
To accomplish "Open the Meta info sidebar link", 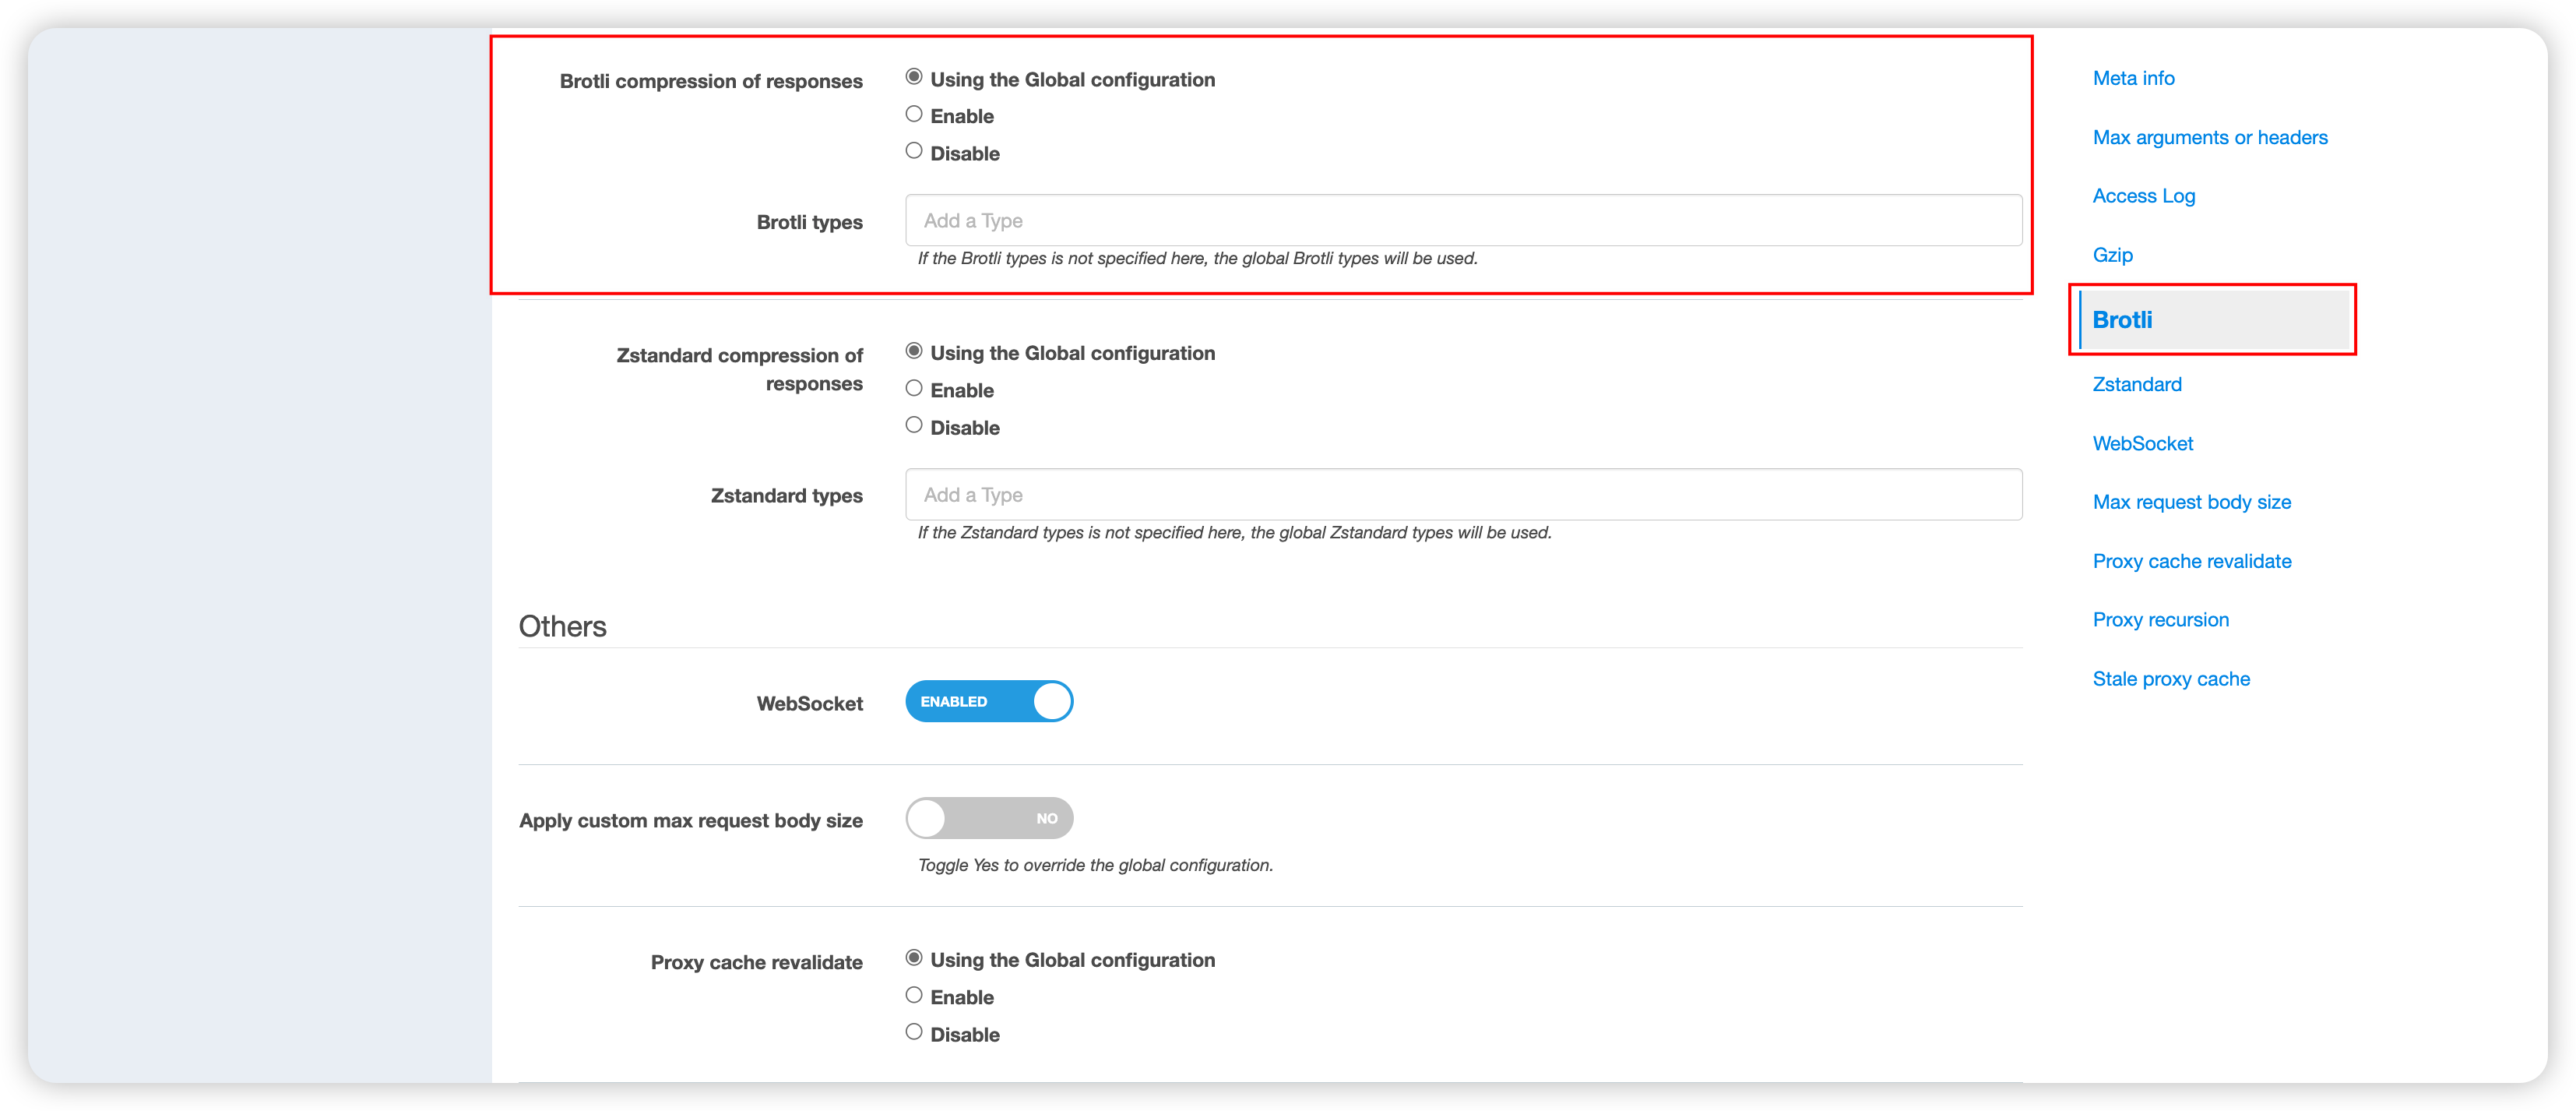I will [x=2133, y=78].
